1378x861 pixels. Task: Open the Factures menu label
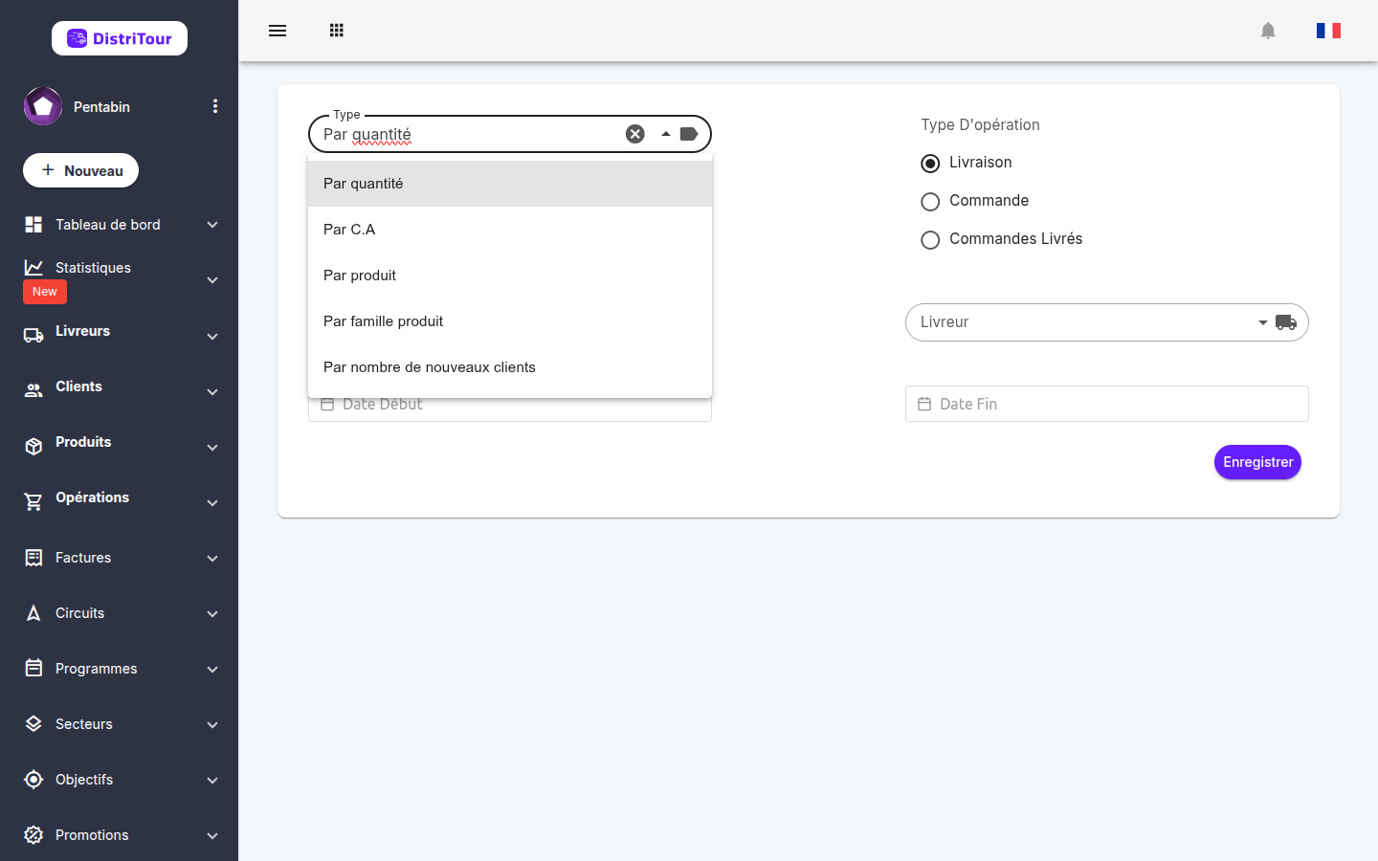pos(83,558)
